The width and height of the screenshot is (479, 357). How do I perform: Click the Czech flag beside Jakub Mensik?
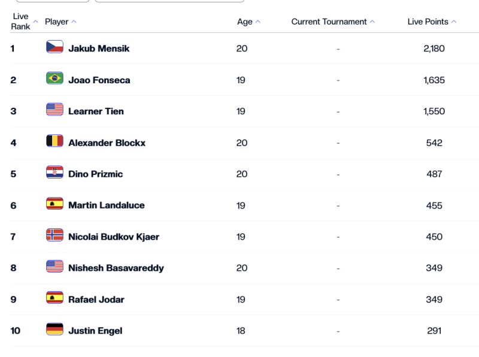(x=54, y=47)
